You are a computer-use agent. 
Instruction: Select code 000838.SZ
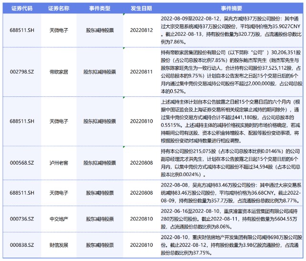click(x=22, y=245)
